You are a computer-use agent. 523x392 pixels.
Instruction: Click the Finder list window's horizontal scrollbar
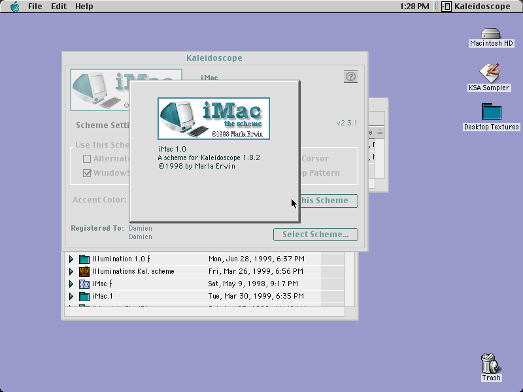coord(205,312)
